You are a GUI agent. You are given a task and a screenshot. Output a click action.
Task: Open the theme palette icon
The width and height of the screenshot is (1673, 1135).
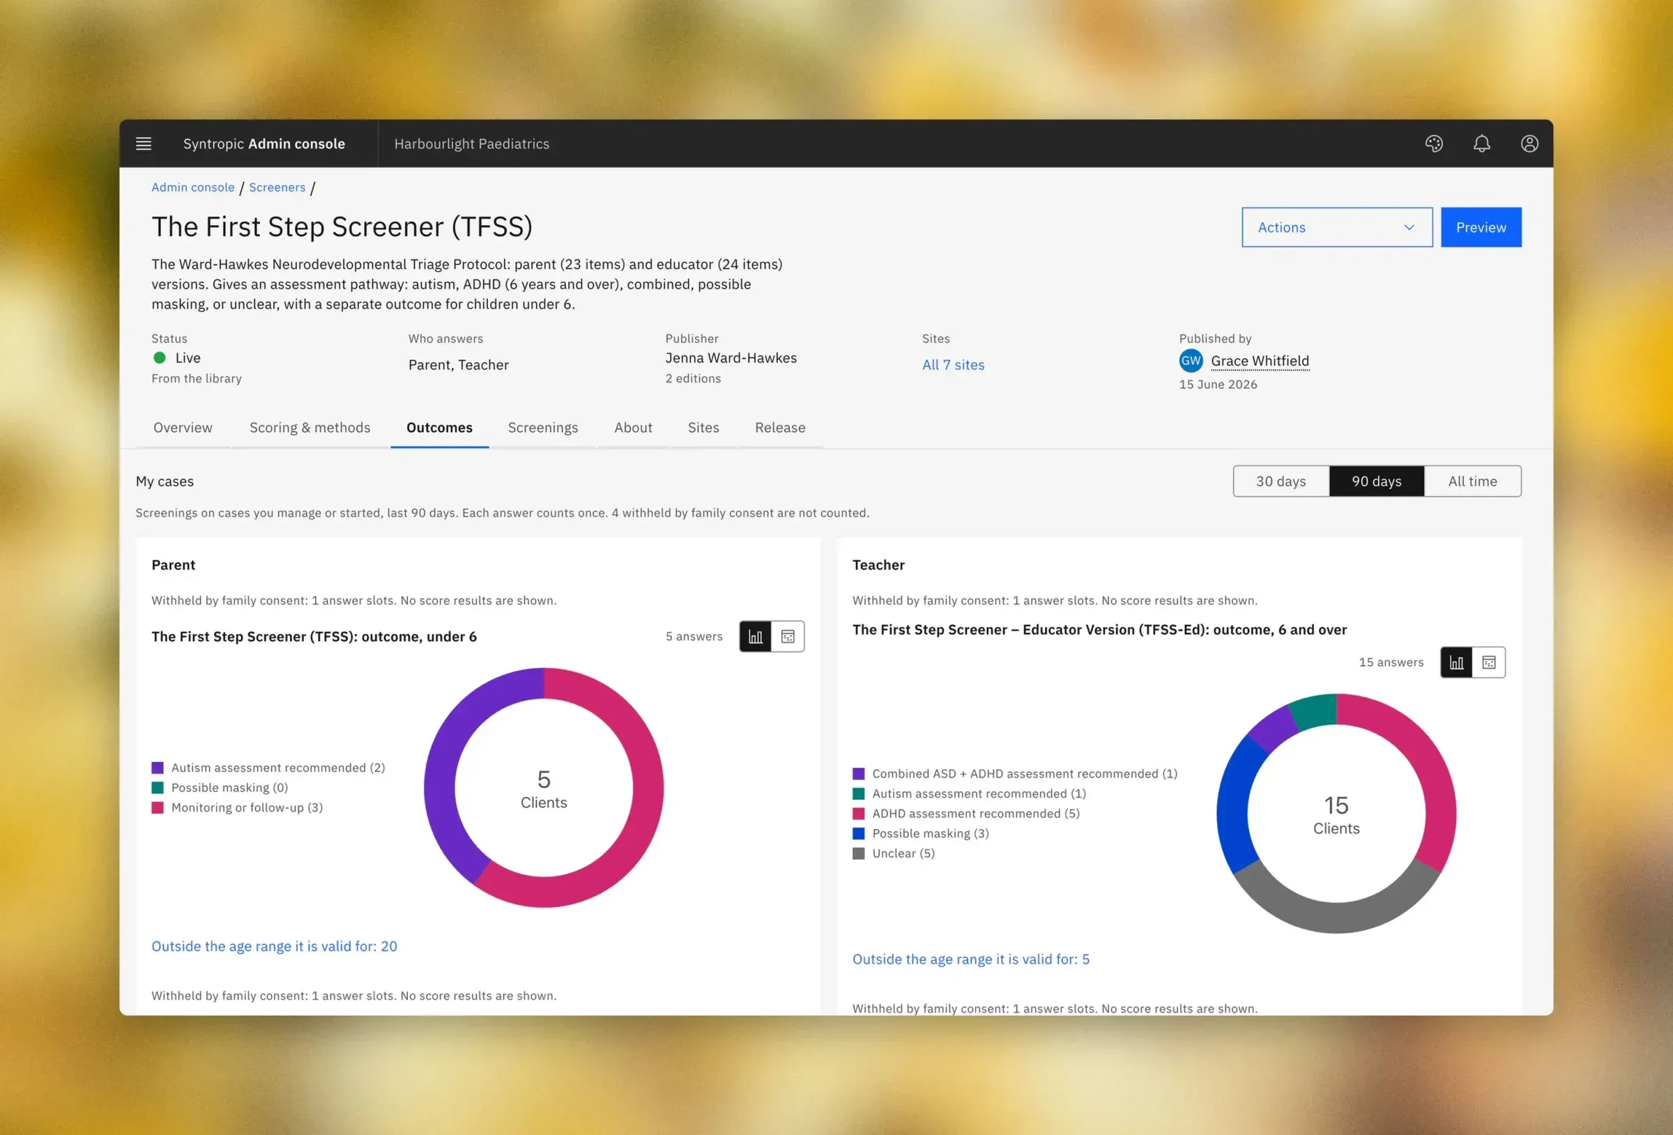(x=1433, y=144)
